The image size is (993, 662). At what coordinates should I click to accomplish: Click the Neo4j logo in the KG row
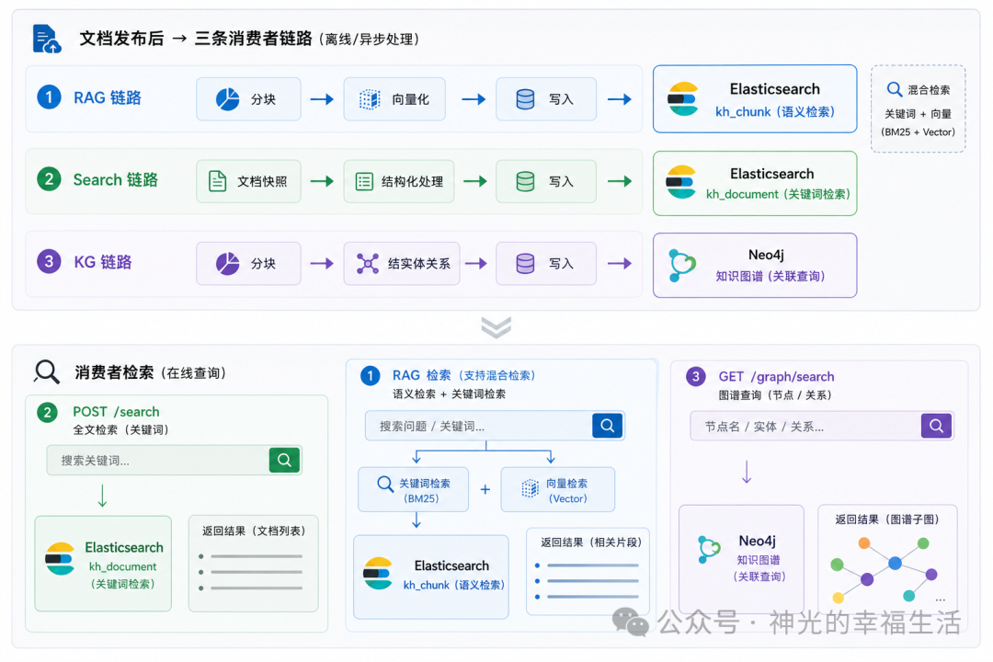682,265
